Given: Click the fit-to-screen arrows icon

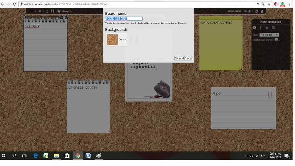Looking at the screenshot, I should click(52, 11).
